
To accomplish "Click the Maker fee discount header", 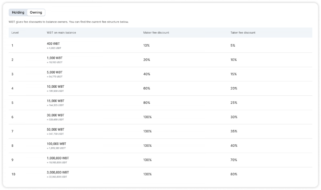I will pyautogui.click(x=156, y=33).
